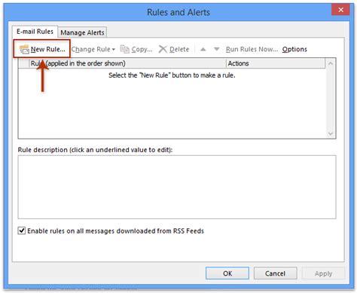Toggle Enable rules on RSS Feeds checkbox
357x293 pixels.
[x=22, y=230]
